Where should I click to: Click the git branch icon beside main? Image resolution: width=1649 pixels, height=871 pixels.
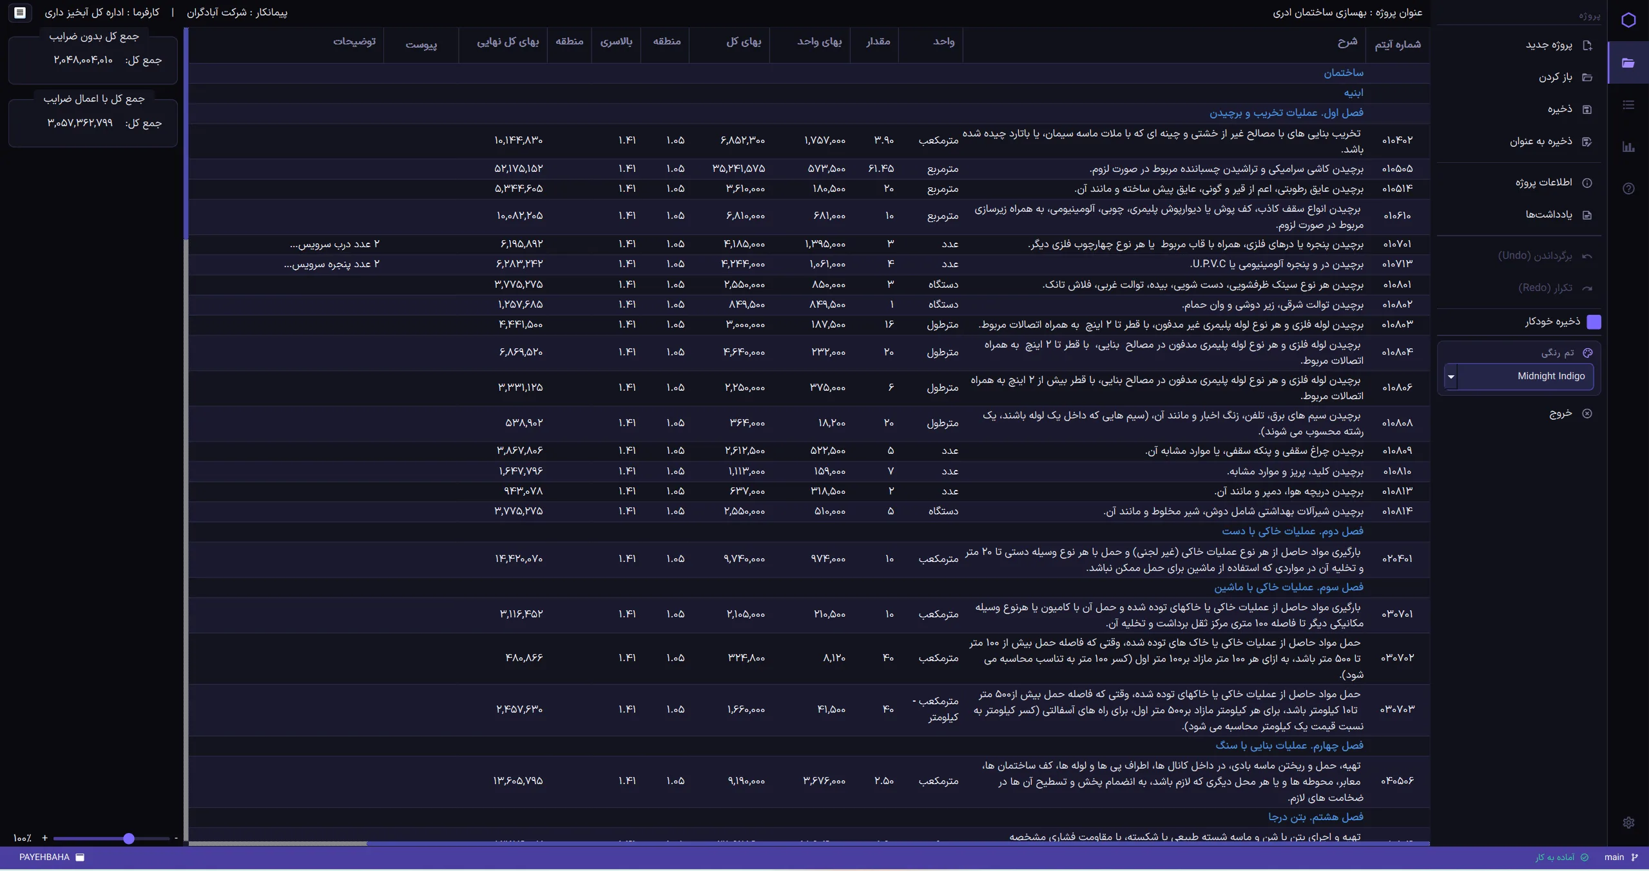(1634, 857)
